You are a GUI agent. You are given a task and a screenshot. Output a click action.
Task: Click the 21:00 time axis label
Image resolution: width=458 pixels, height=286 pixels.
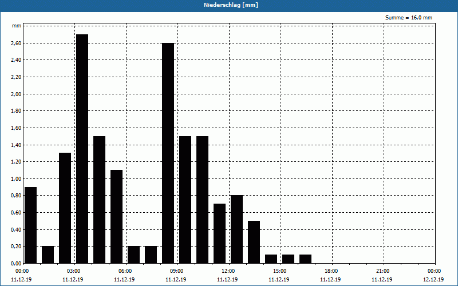click(x=384, y=271)
